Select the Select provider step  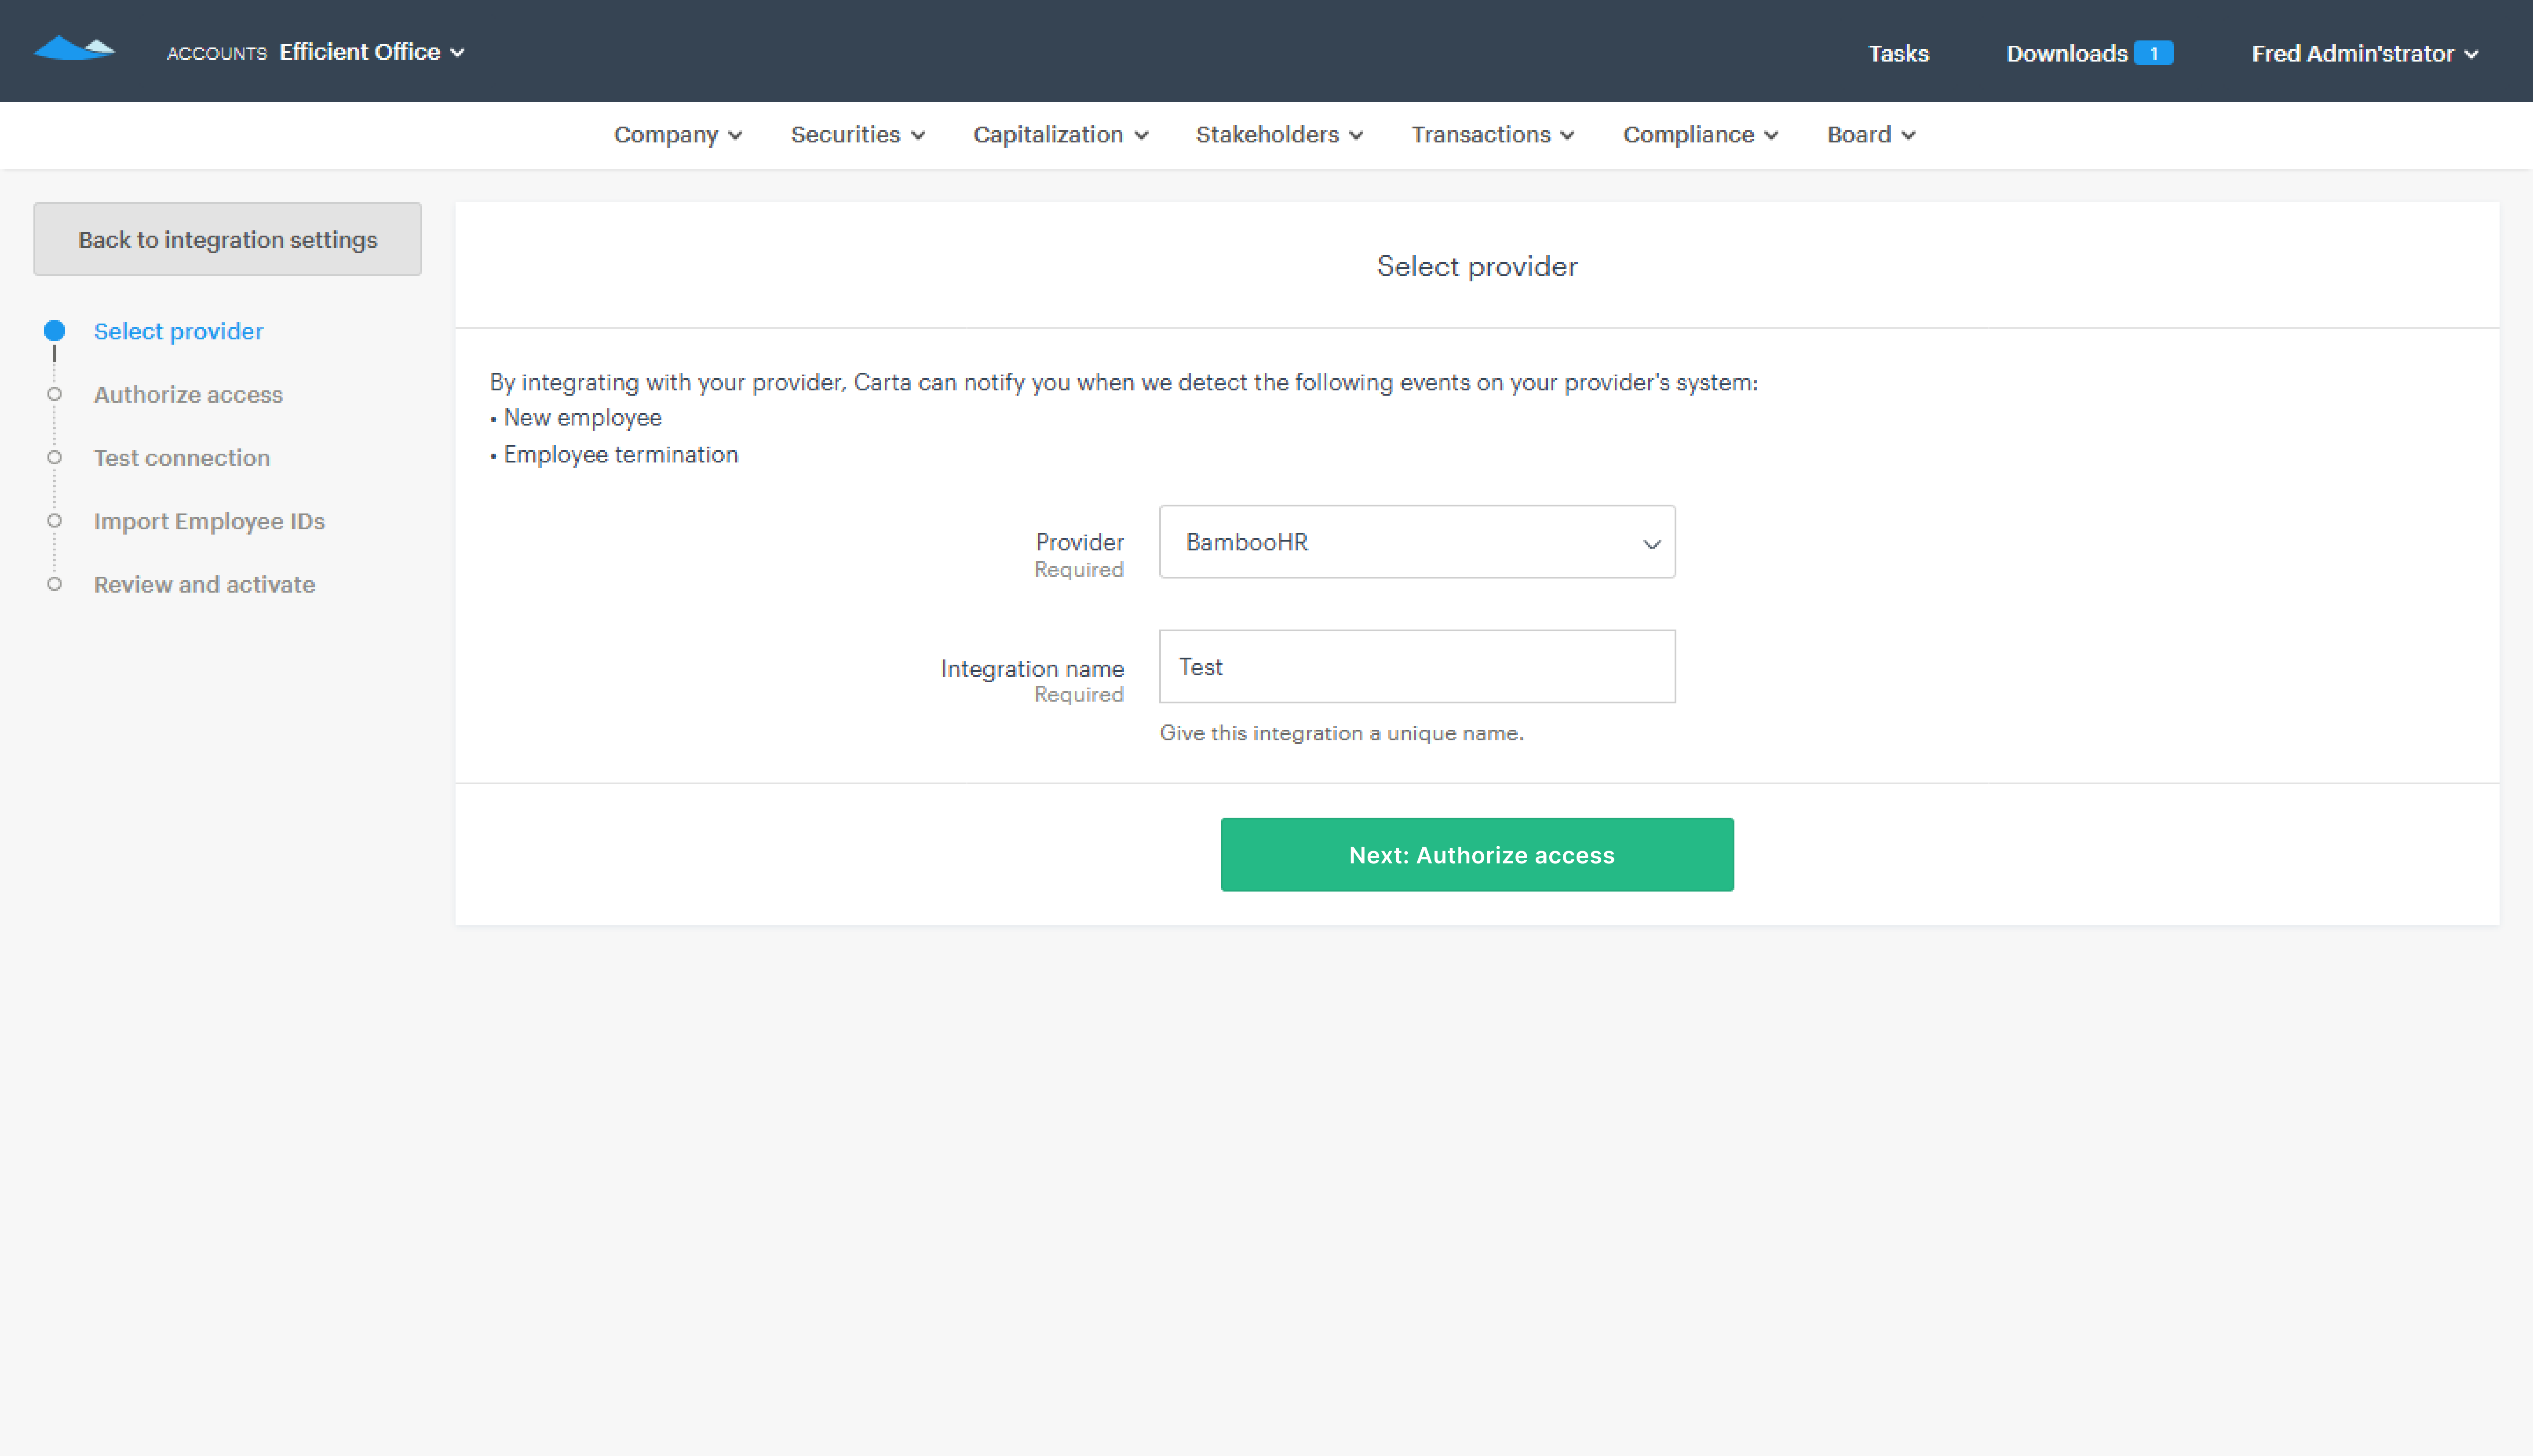pos(178,331)
